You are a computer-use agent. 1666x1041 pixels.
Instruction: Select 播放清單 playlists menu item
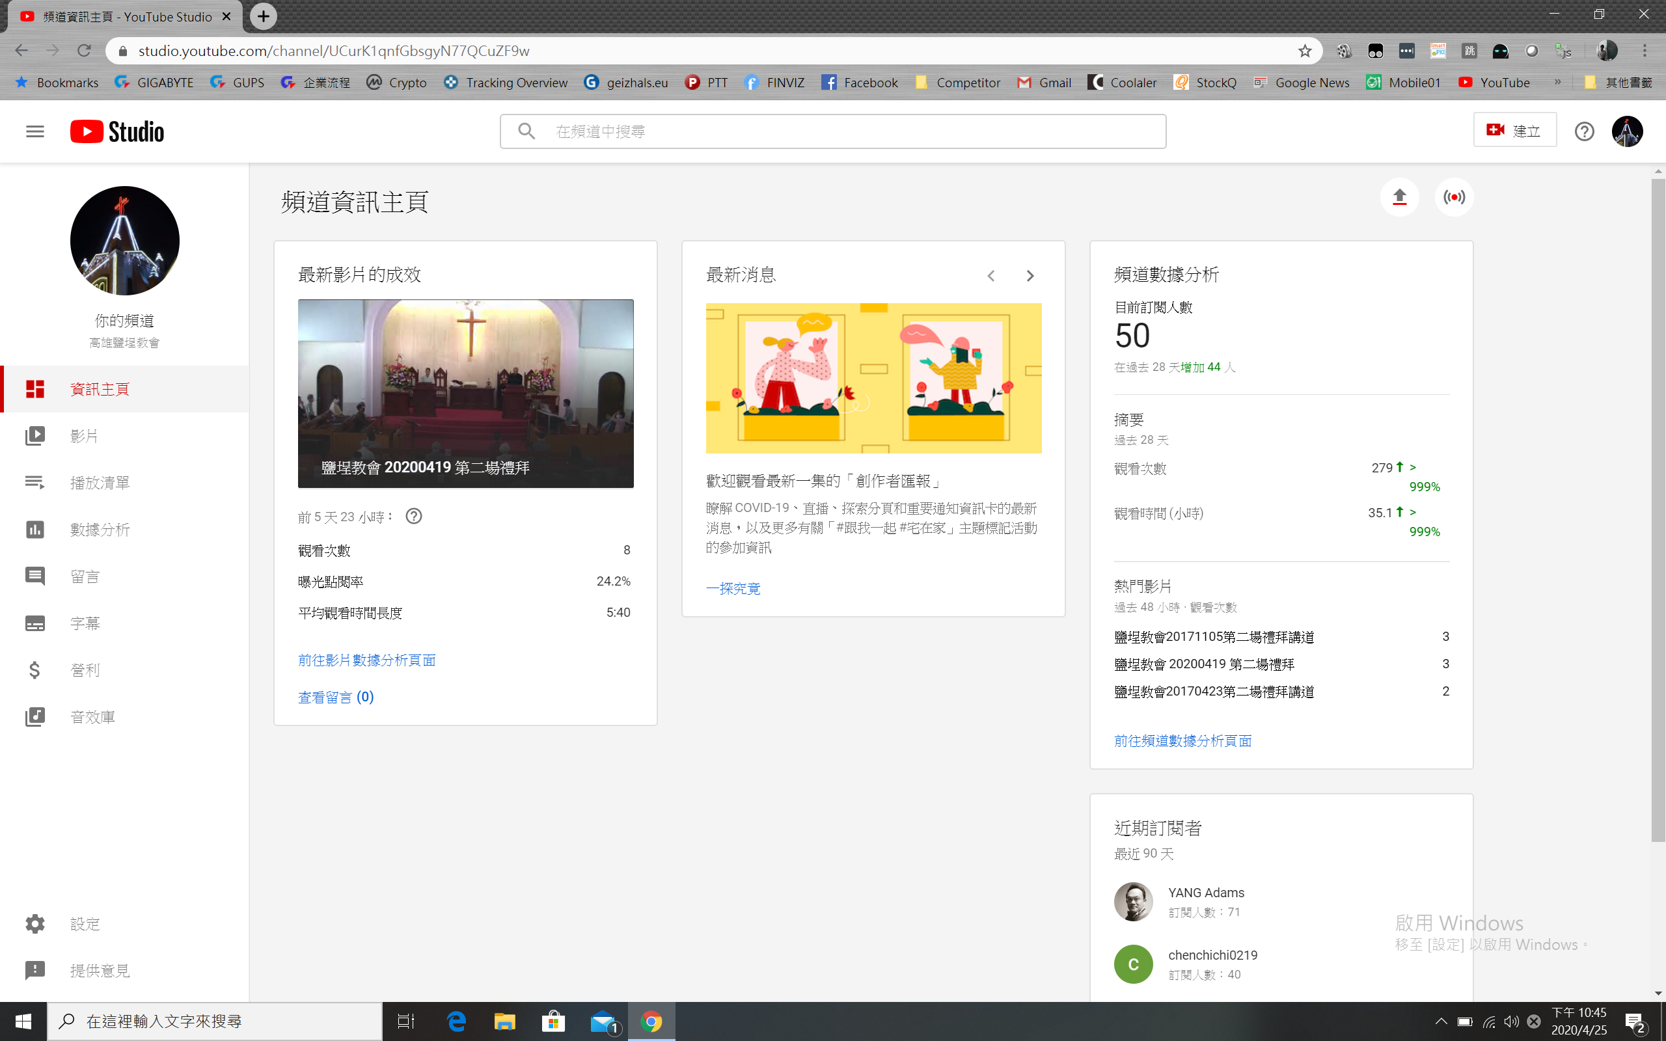(x=100, y=483)
